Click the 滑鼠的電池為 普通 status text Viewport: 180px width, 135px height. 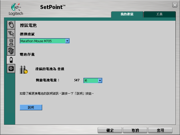[x=50, y=69]
